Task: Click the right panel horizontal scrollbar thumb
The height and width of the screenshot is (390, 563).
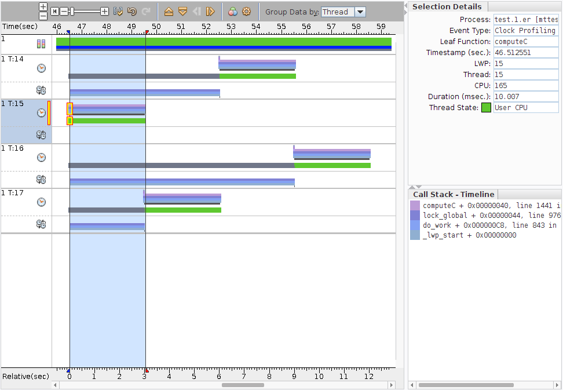Action: (x=466, y=385)
